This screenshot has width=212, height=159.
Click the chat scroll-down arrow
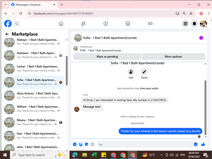(205, 137)
